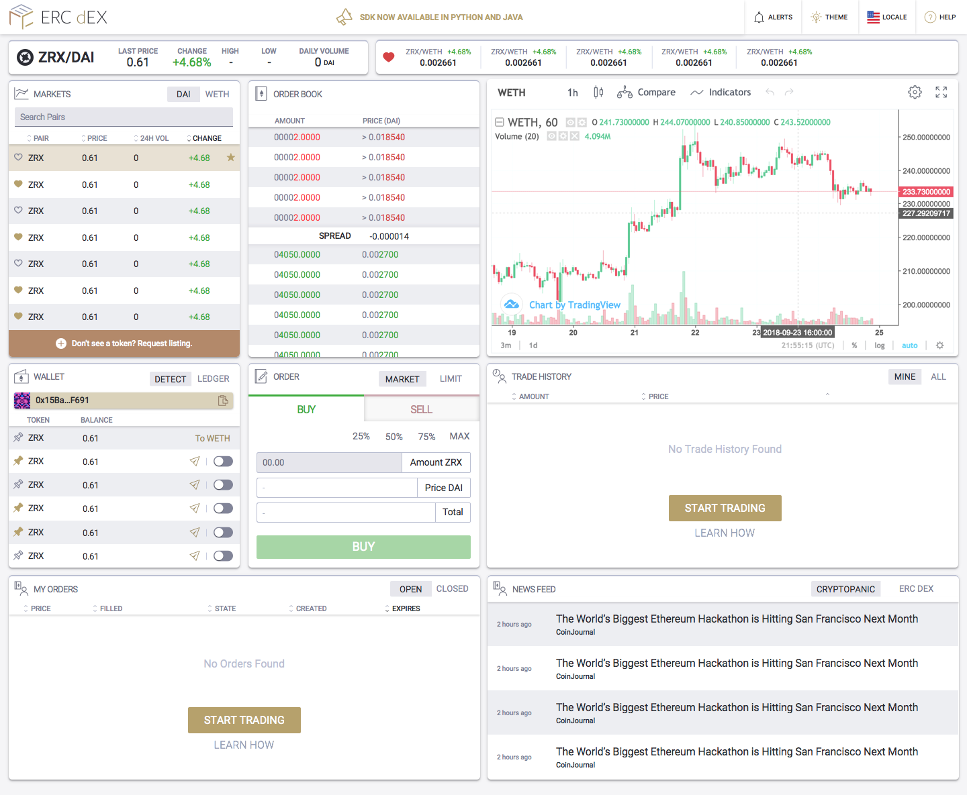Screen dimensions: 967x795
Task: Select the candlestick style icon on the chart
Action: 598,92
